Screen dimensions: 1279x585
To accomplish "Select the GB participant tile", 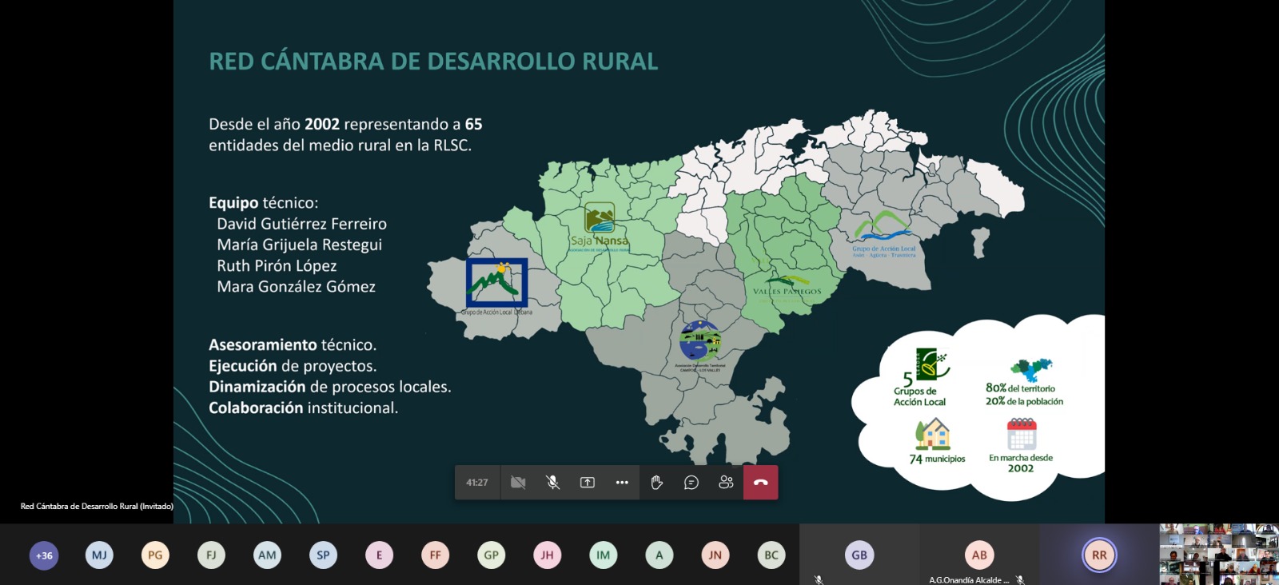I will [859, 555].
